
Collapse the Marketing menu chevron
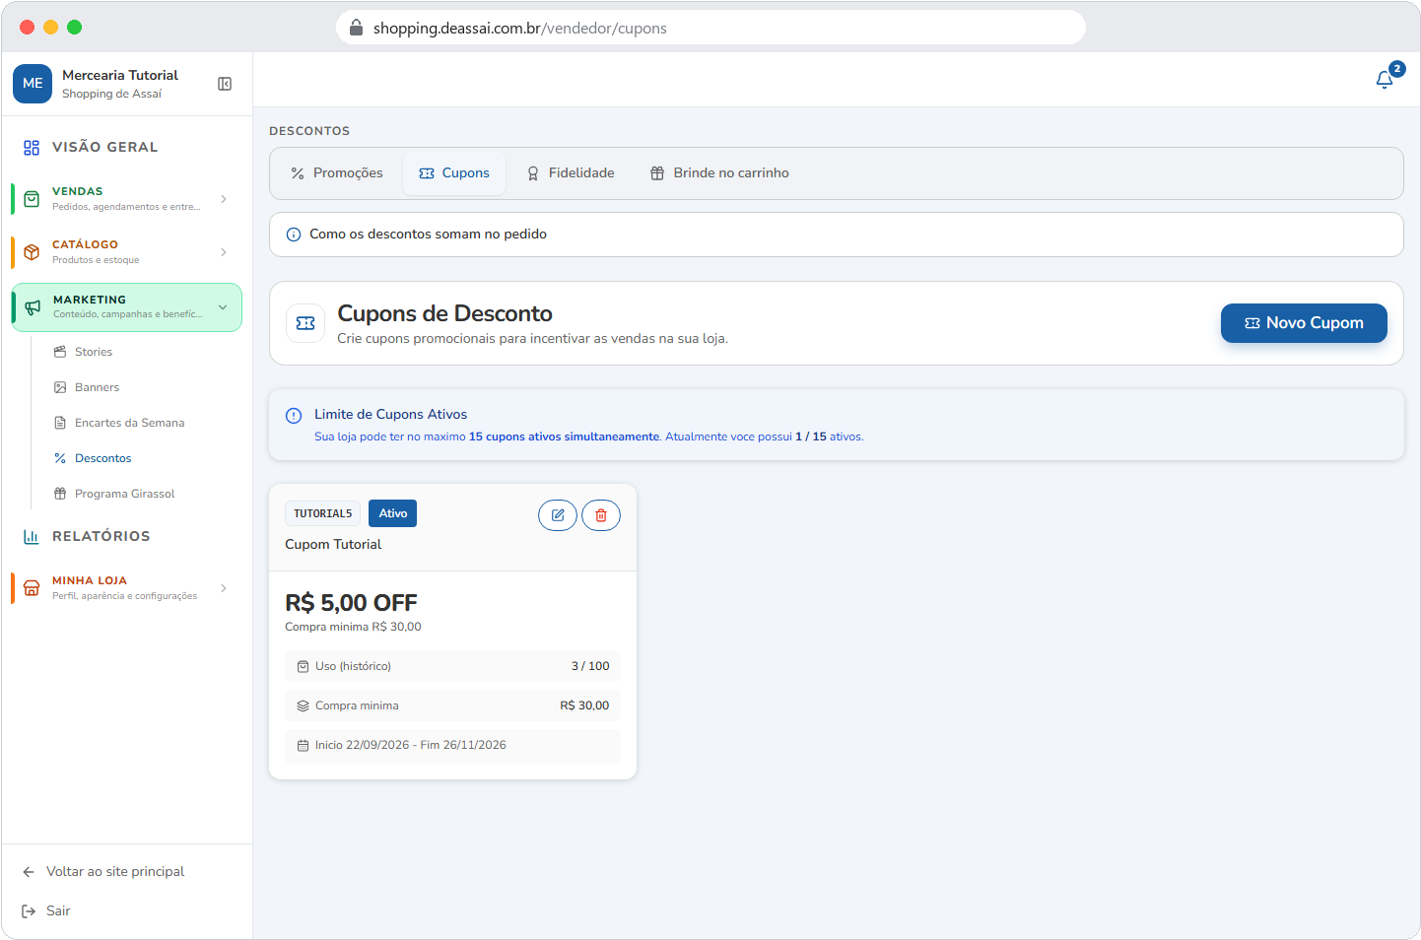pos(223,307)
